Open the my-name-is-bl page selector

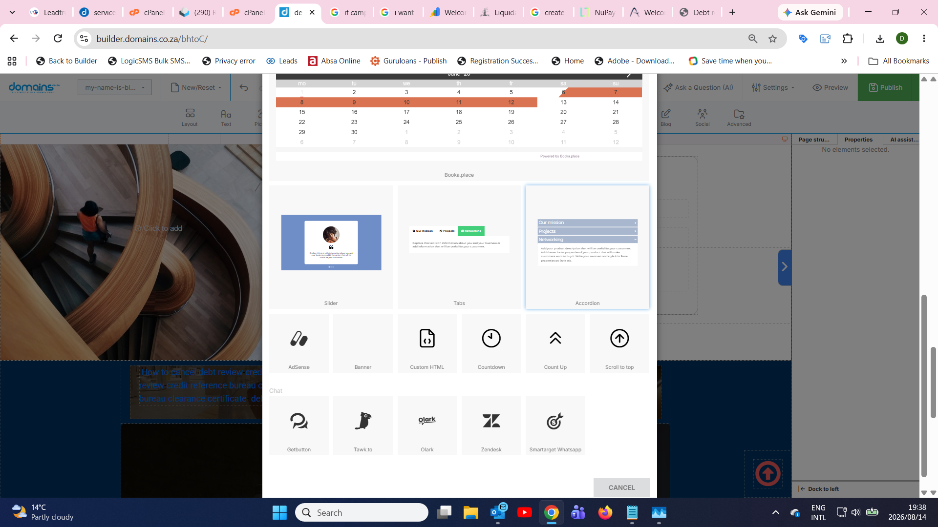[x=115, y=87]
